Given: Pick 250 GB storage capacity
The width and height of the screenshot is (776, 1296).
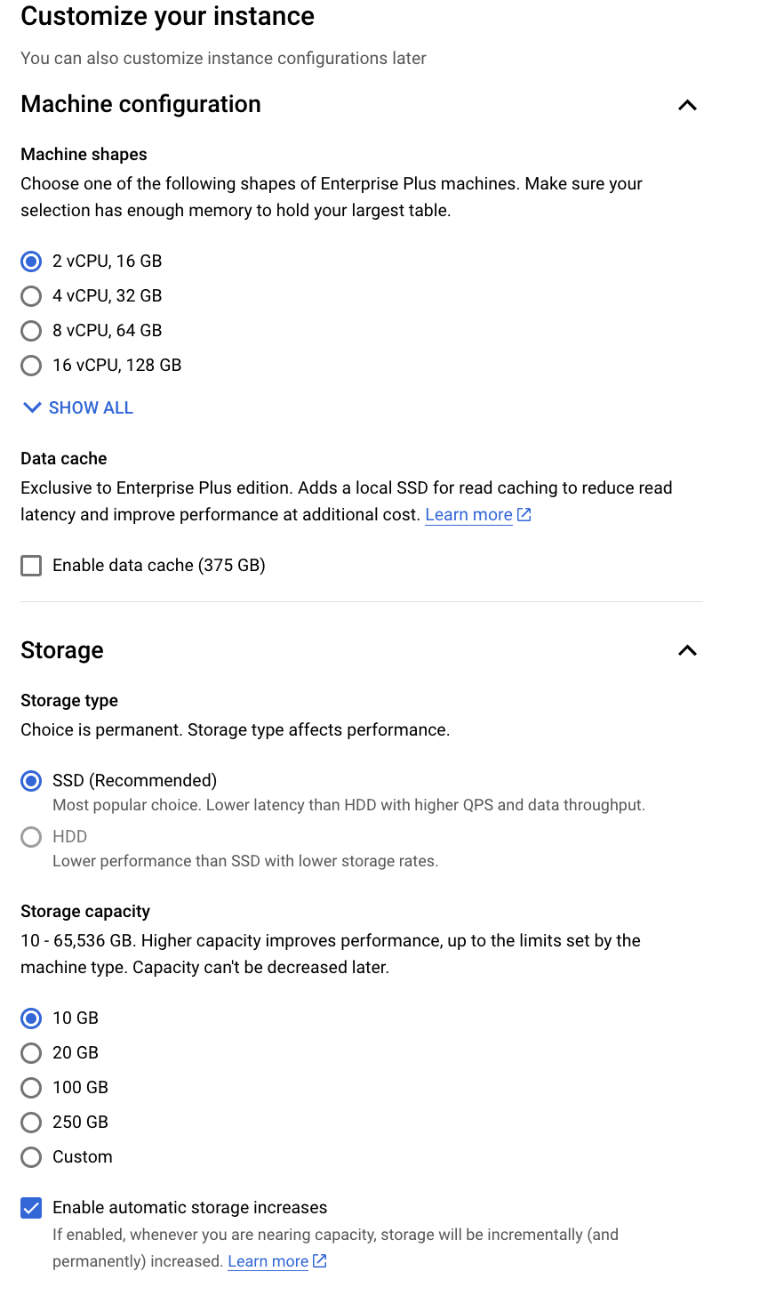Looking at the screenshot, I should point(31,1122).
